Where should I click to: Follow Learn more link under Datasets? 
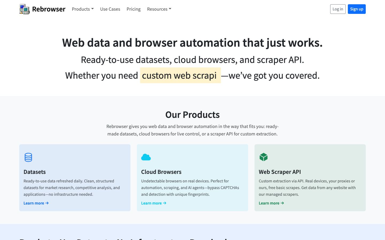[x=36, y=203]
